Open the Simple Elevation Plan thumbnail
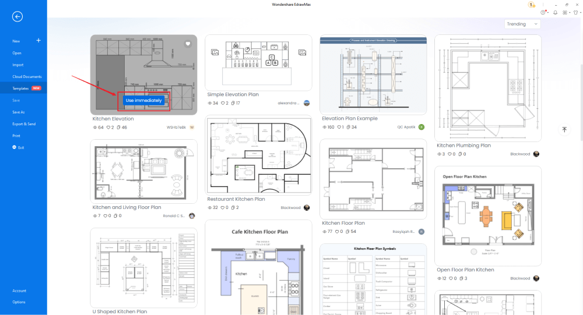 tap(258, 63)
